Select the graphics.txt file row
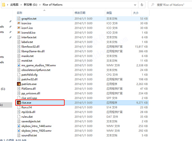 pyautogui.click(x=82, y=19)
